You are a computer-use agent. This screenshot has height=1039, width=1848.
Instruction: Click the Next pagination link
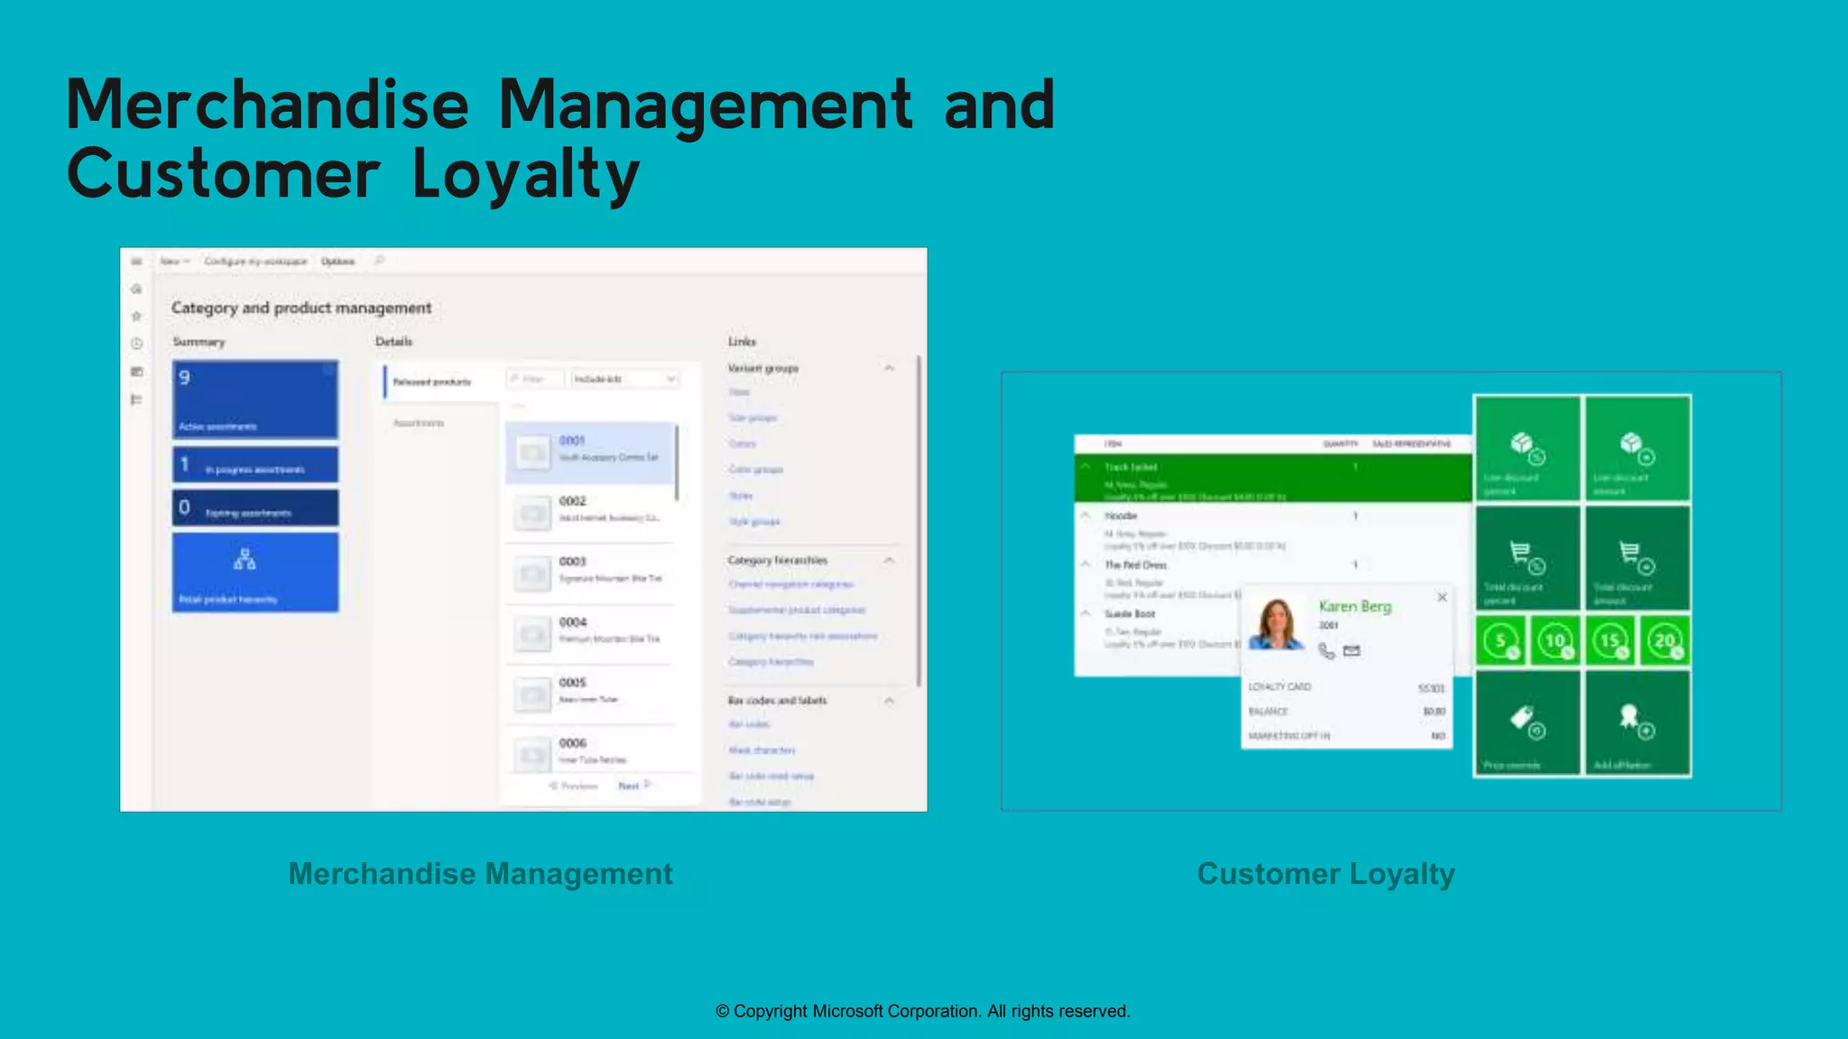point(633,786)
